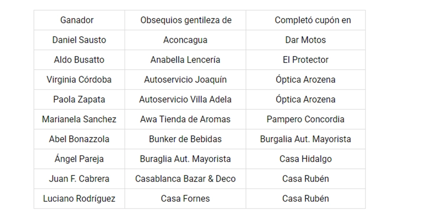The height and width of the screenshot is (222, 428).
Task: Click the Awa Tienda de Aromas cell
Action: (185, 119)
